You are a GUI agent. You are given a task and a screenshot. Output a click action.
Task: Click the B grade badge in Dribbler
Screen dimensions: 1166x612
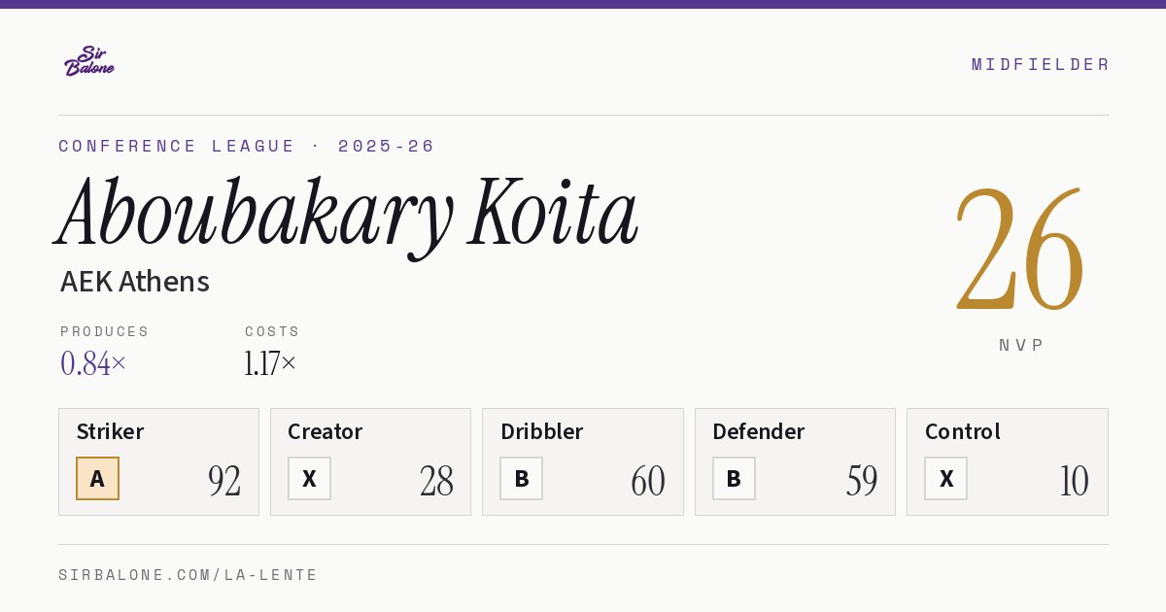521,479
